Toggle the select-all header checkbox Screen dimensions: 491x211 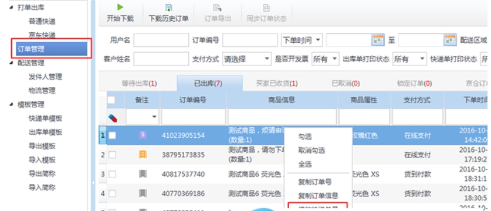click(111, 100)
